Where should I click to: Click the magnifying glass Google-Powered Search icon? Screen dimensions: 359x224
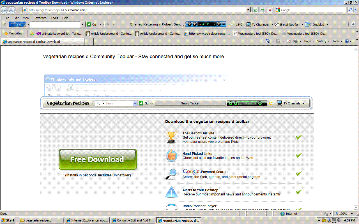coord(171,174)
